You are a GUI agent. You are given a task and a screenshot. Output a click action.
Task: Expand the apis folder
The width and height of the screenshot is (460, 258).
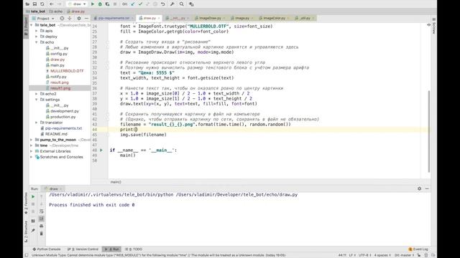point(37,31)
